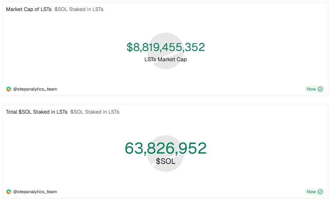The image size is (332, 199).
Task: Select the 63,826,952 counter value
Action: point(166,148)
